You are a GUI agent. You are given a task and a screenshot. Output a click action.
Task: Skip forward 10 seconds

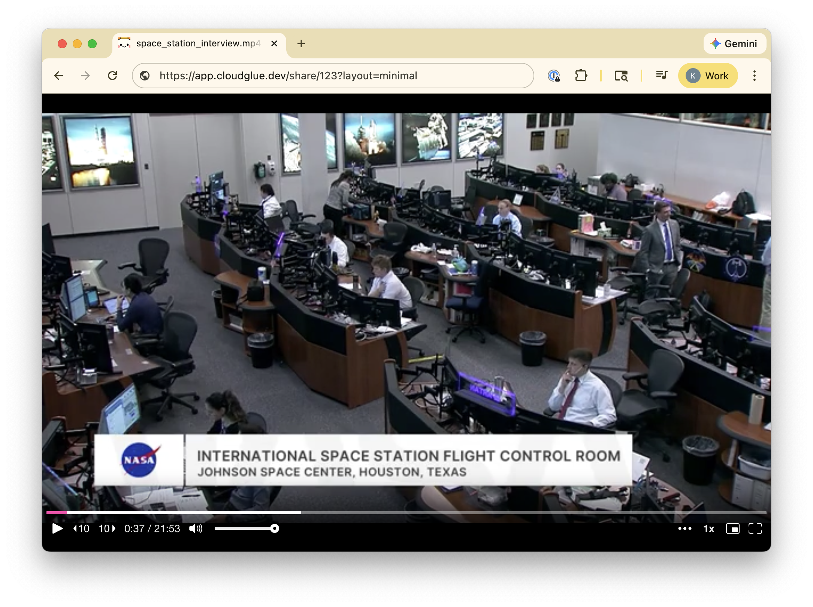coord(107,528)
